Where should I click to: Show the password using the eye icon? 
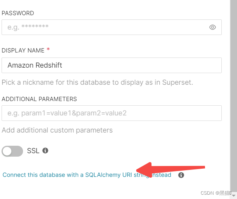pyautogui.click(x=212, y=27)
